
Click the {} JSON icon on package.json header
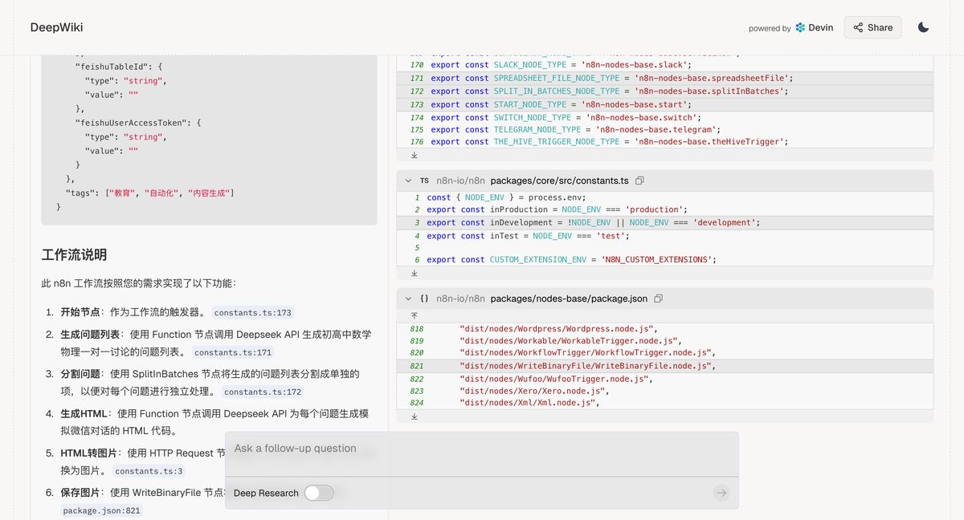(423, 298)
